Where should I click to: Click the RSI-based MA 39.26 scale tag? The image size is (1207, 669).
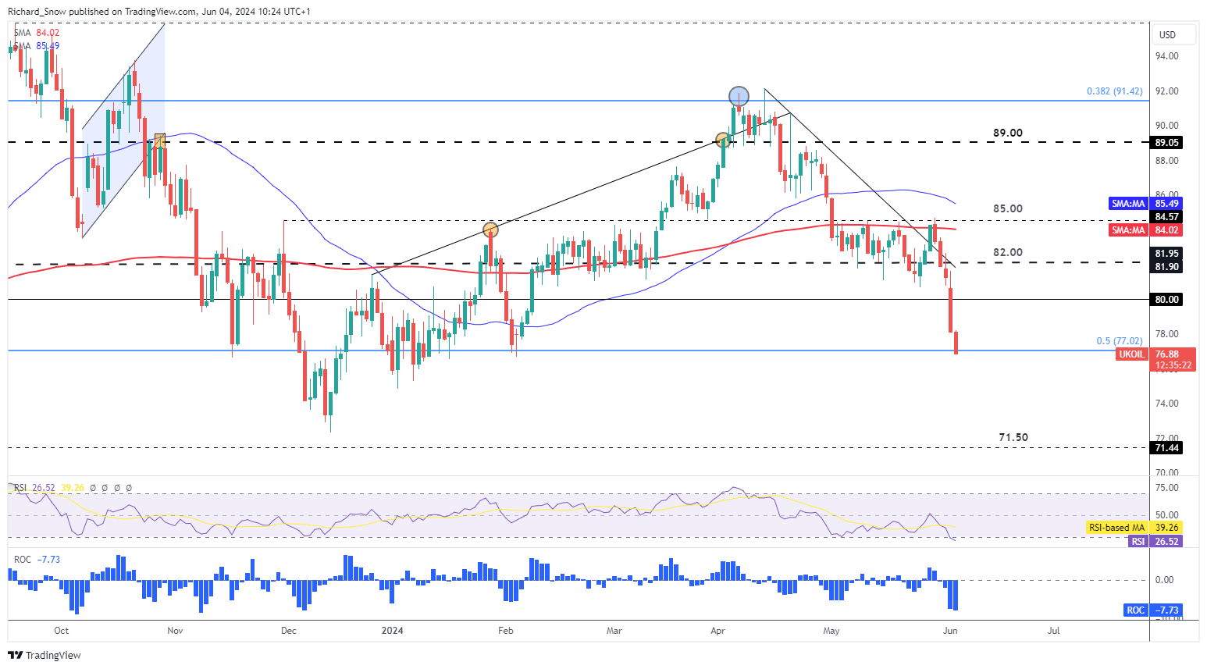click(1134, 528)
